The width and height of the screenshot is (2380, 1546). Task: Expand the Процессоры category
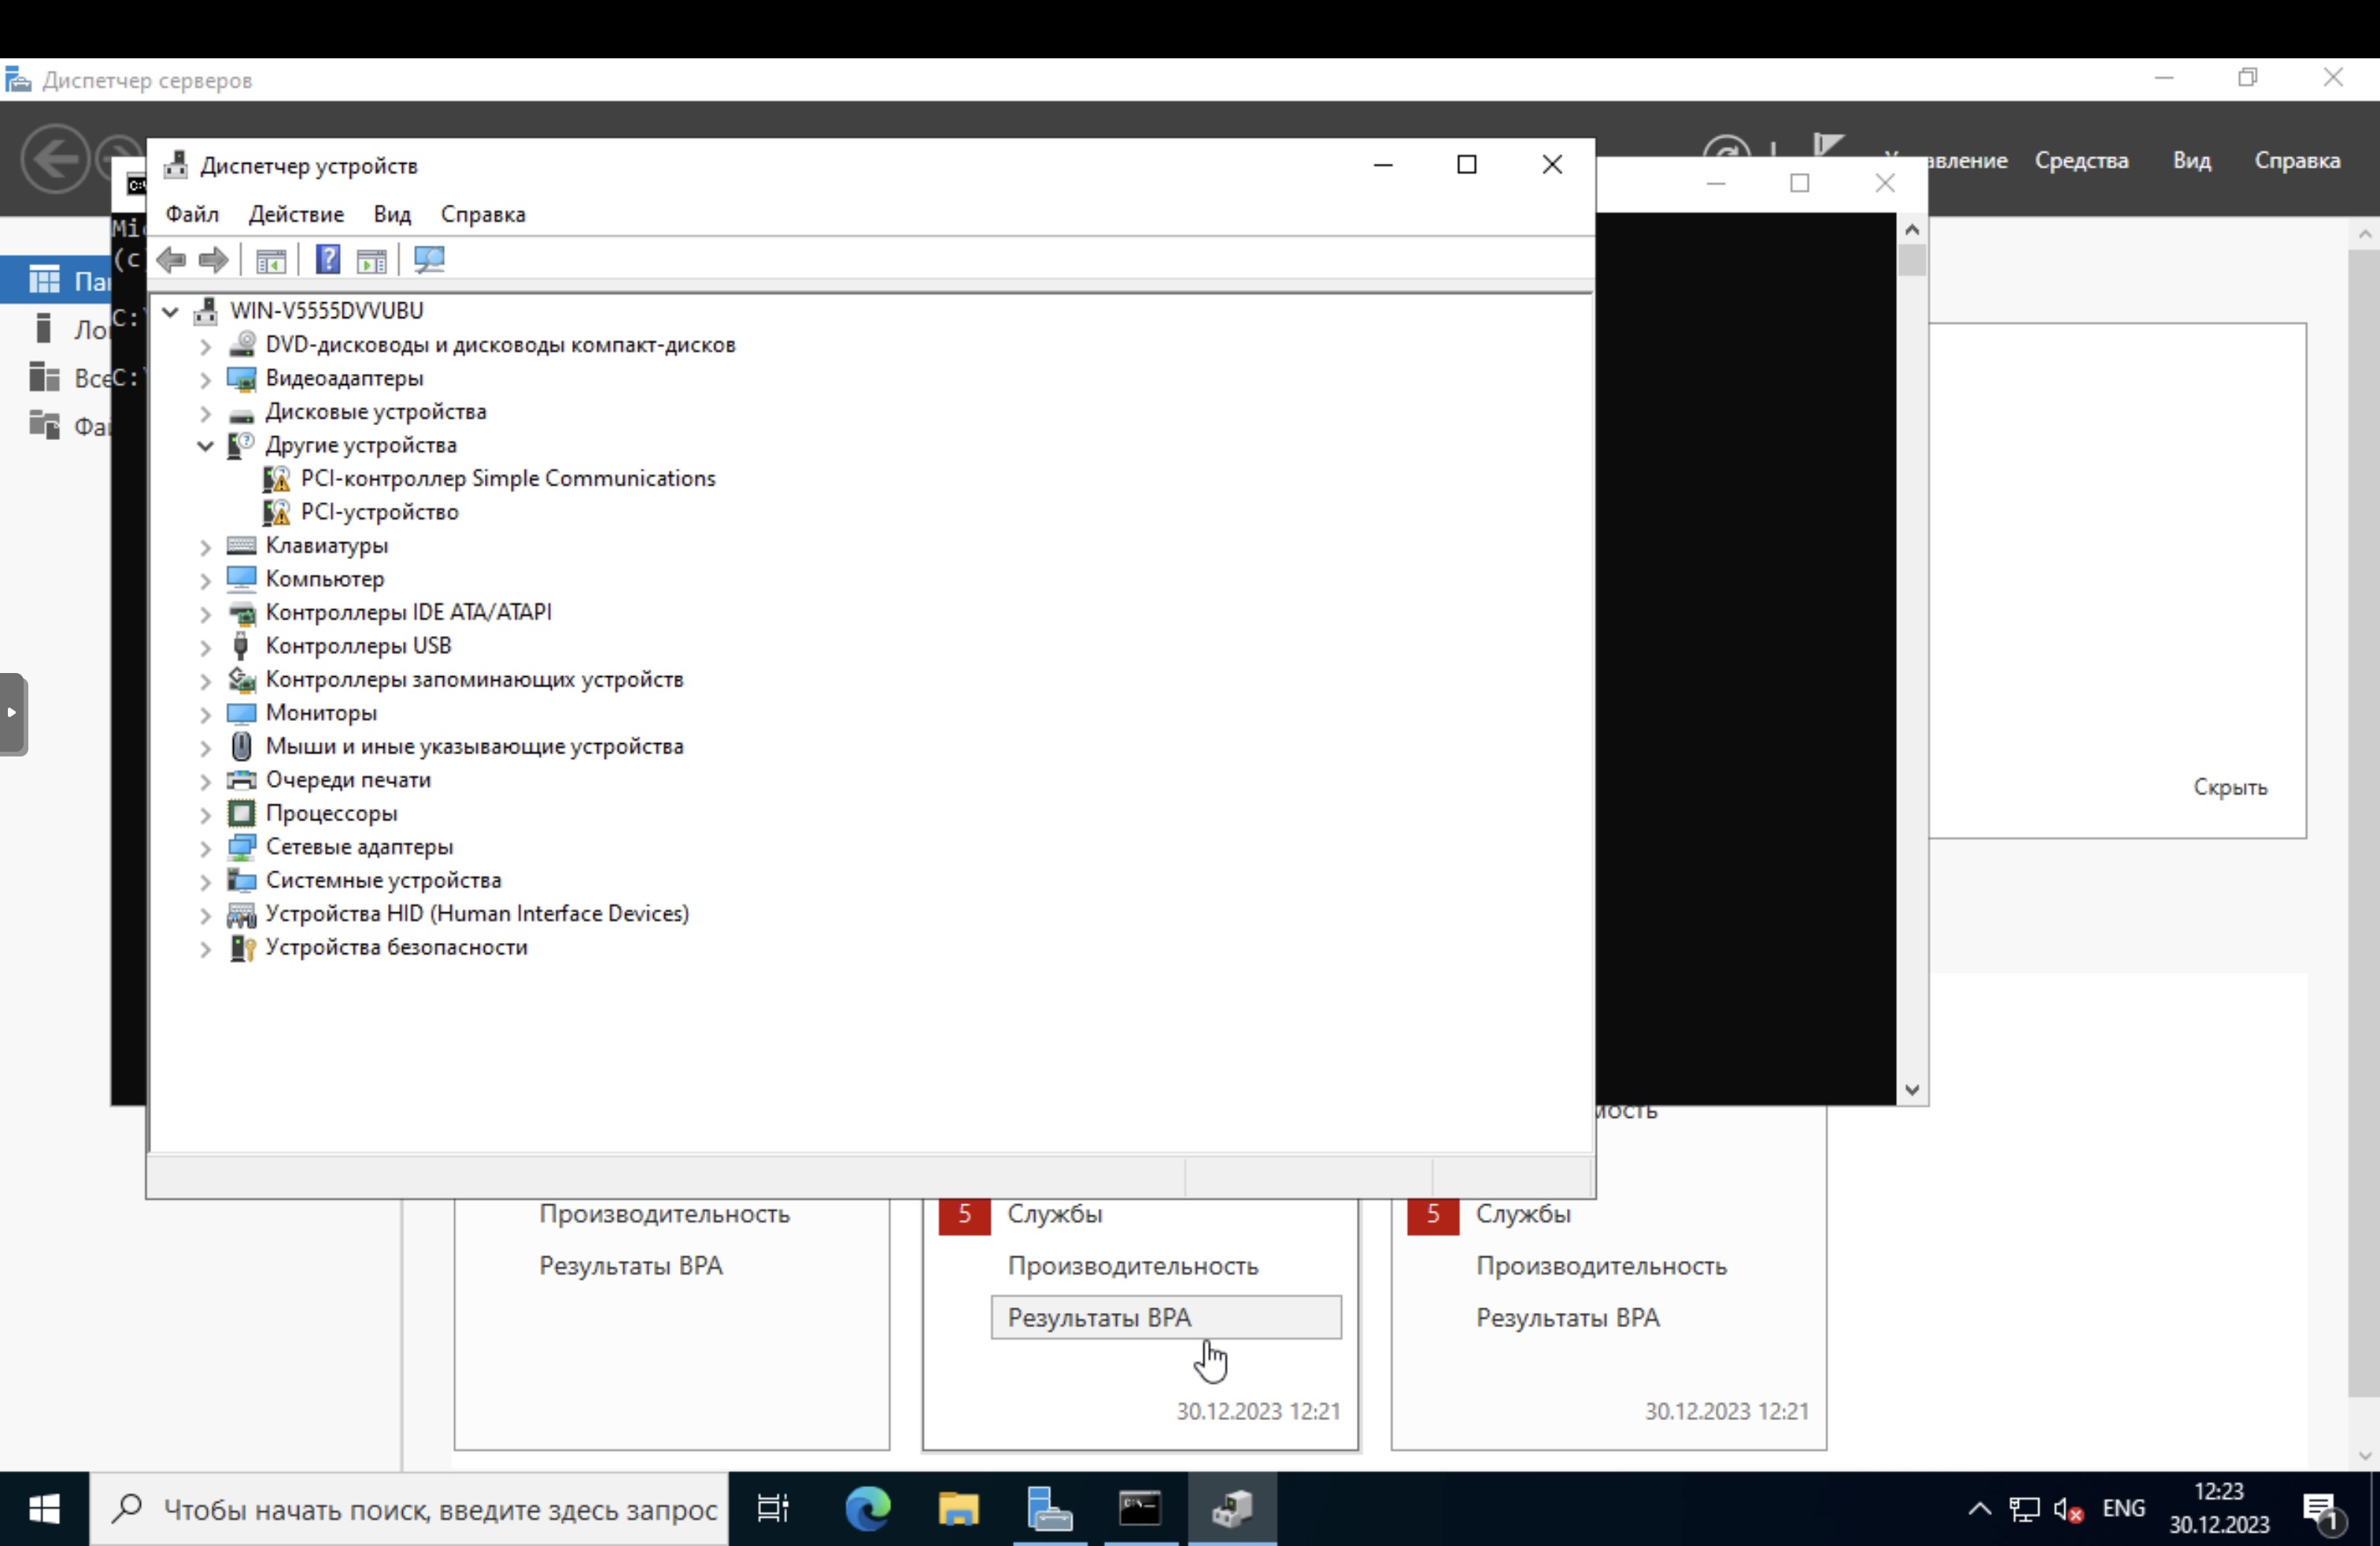205,815
